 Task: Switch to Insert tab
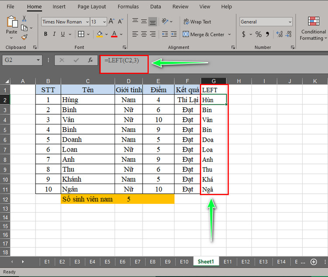(59, 7)
